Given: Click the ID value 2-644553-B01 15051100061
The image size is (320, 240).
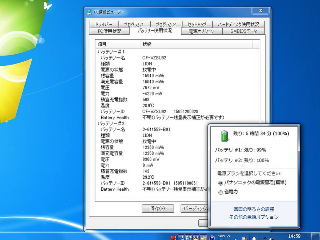Looking at the screenshot, I should point(170,183).
